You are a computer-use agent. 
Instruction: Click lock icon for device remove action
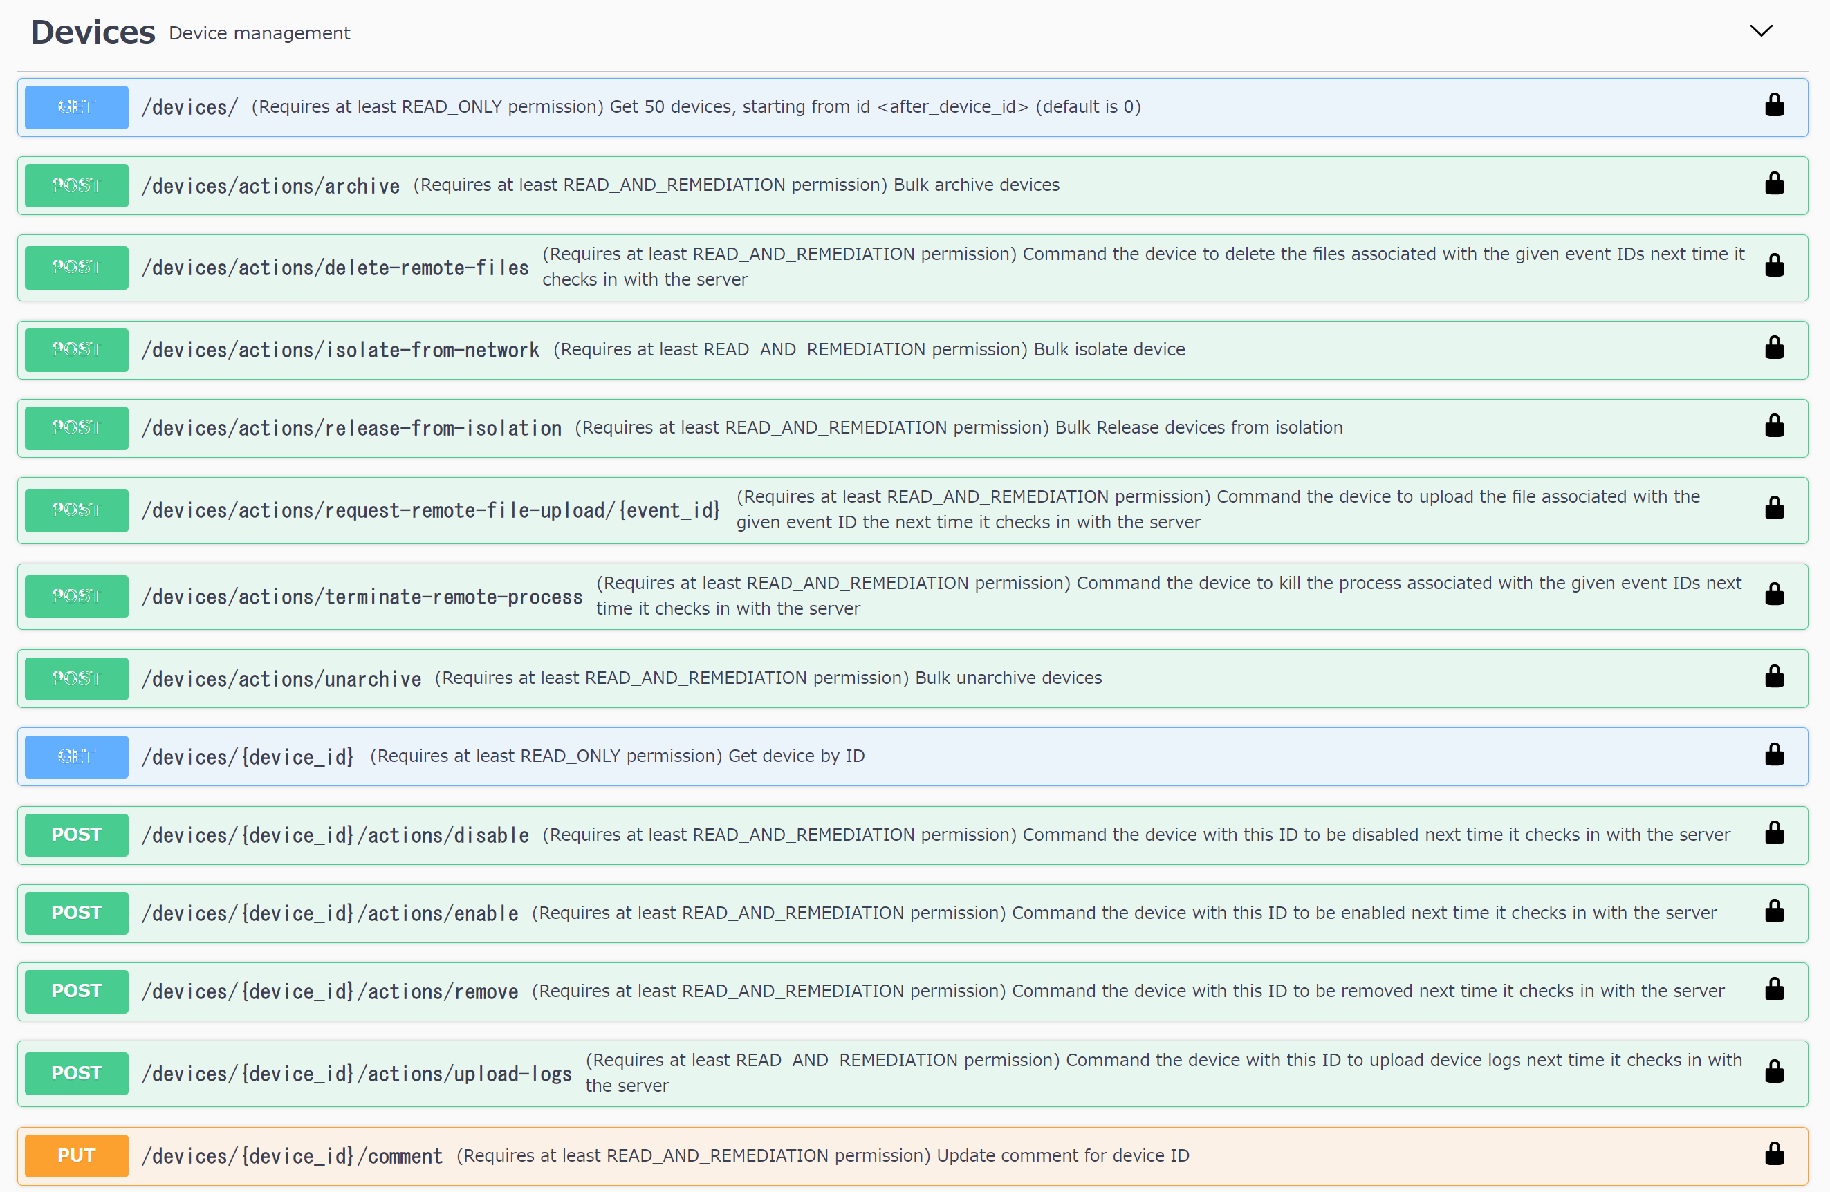point(1774,990)
